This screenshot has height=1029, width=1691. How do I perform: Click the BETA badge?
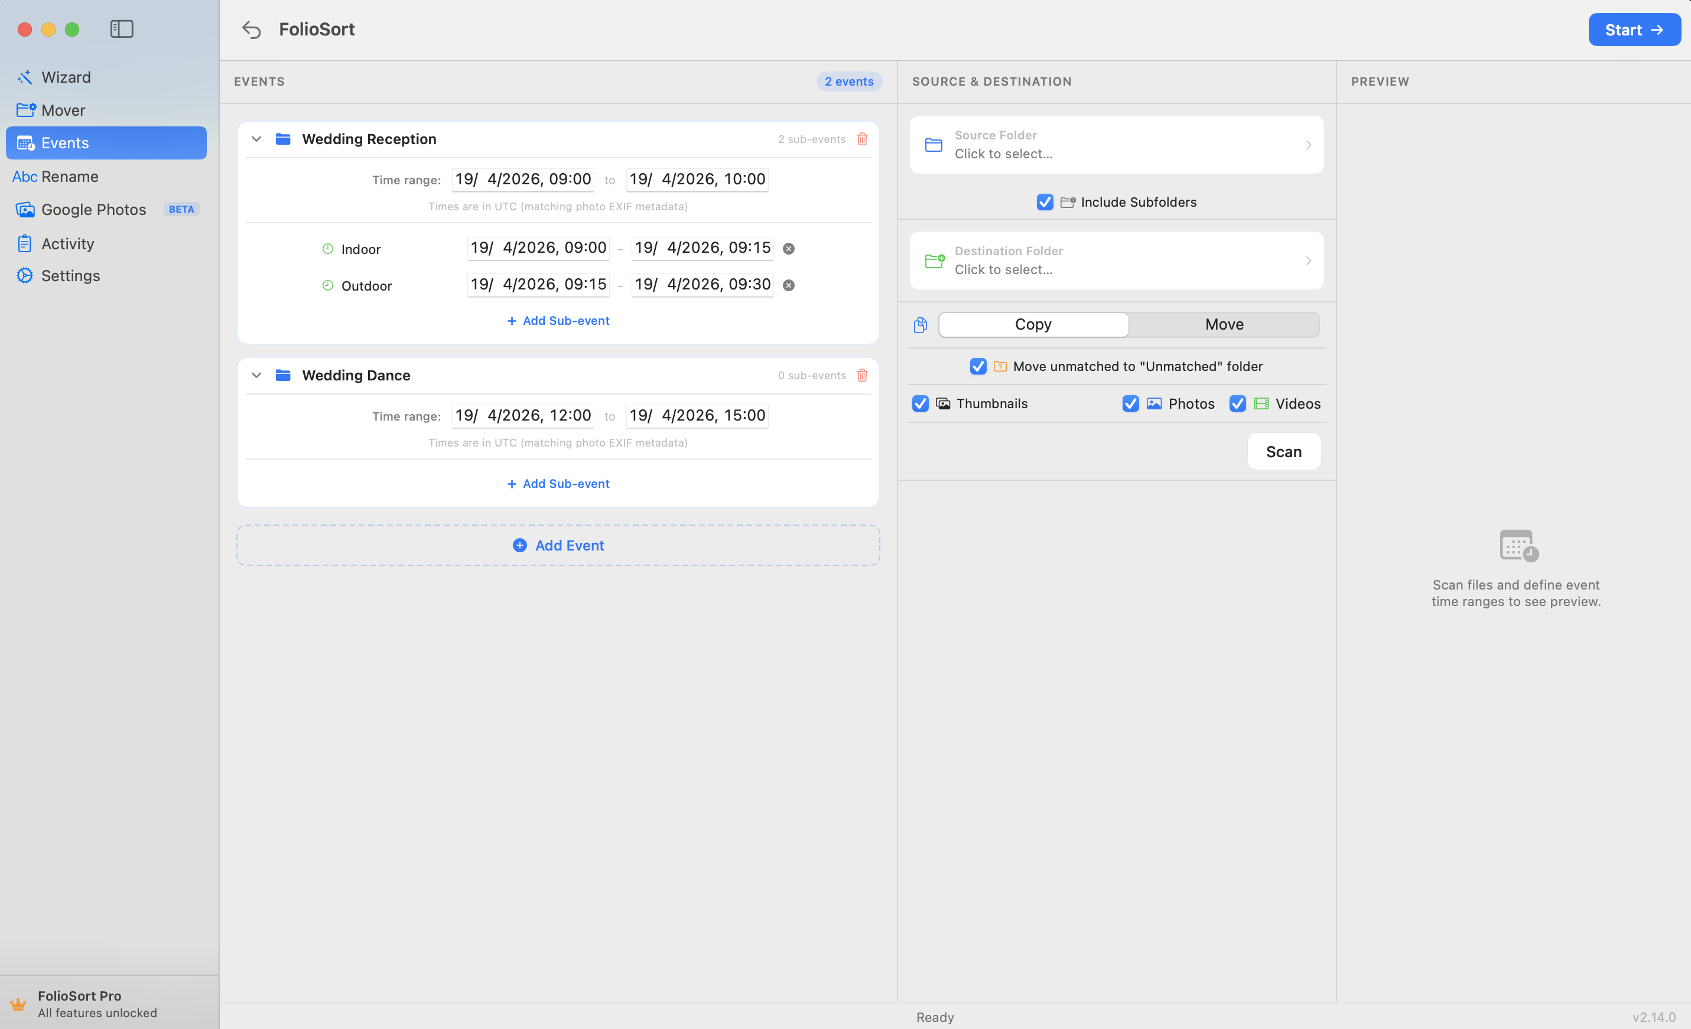point(181,209)
